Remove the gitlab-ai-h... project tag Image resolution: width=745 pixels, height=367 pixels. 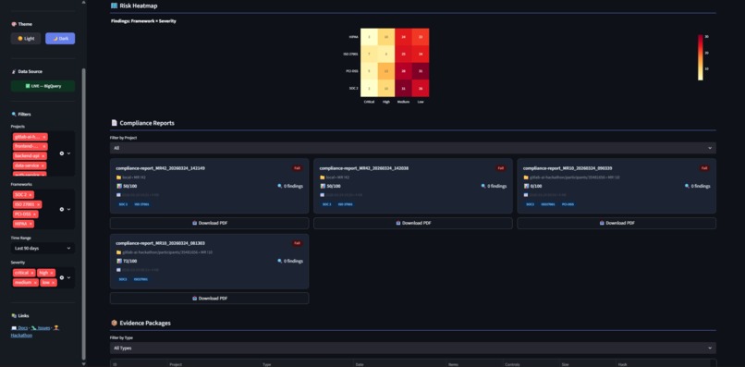pyautogui.click(x=44, y=137)
